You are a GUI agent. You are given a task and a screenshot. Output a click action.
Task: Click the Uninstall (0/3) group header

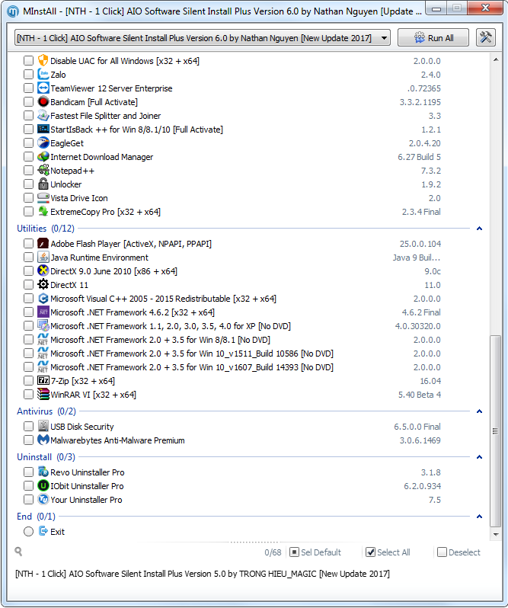tap(46, 457)
